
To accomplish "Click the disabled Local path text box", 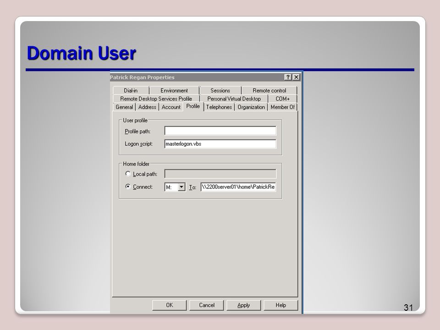I will [220, 174].
